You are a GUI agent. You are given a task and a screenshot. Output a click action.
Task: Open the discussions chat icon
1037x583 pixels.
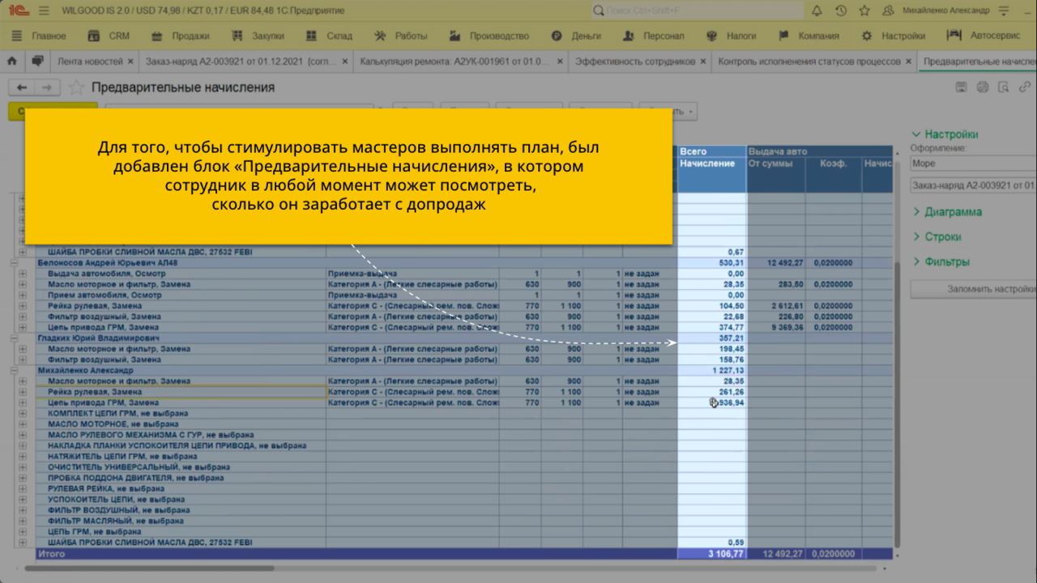click(37, 62)
